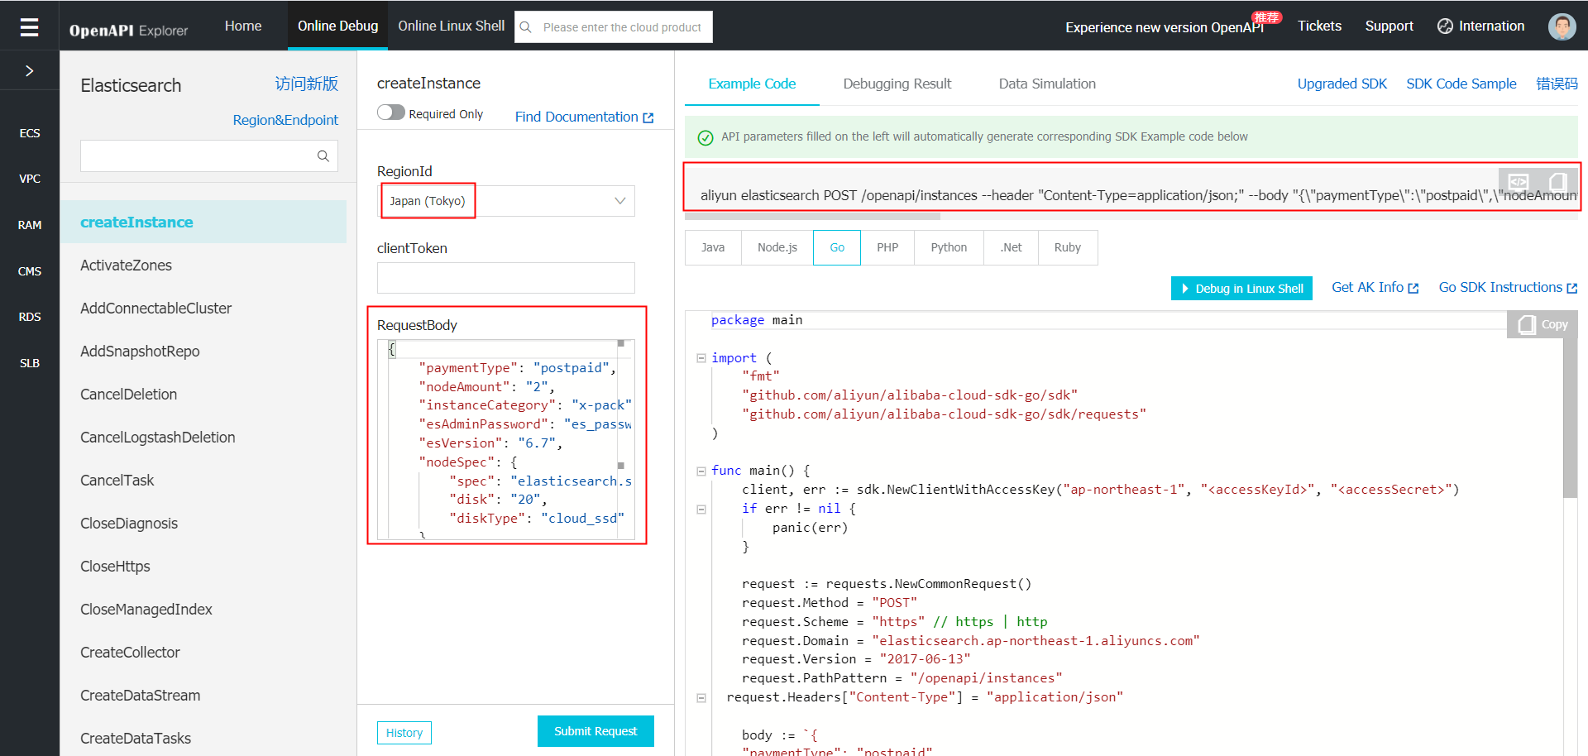1588x756 pixels.
Task: Open SLB product shortcut
Action: [x=30, y=363]
